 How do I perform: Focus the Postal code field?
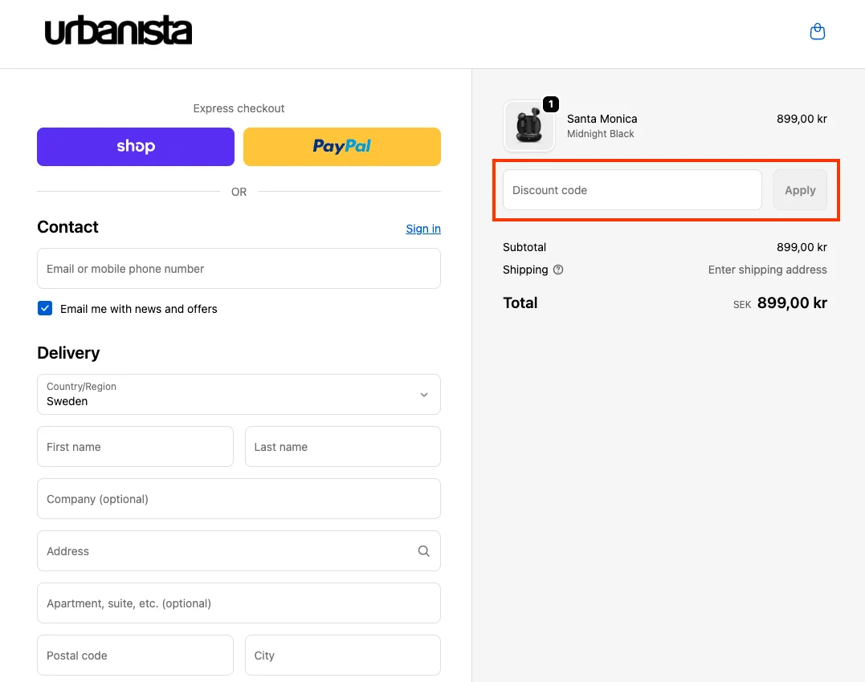coord(135,655)
